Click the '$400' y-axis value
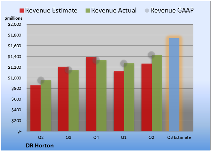The image size is (211, 151). [x=16, y=110]
